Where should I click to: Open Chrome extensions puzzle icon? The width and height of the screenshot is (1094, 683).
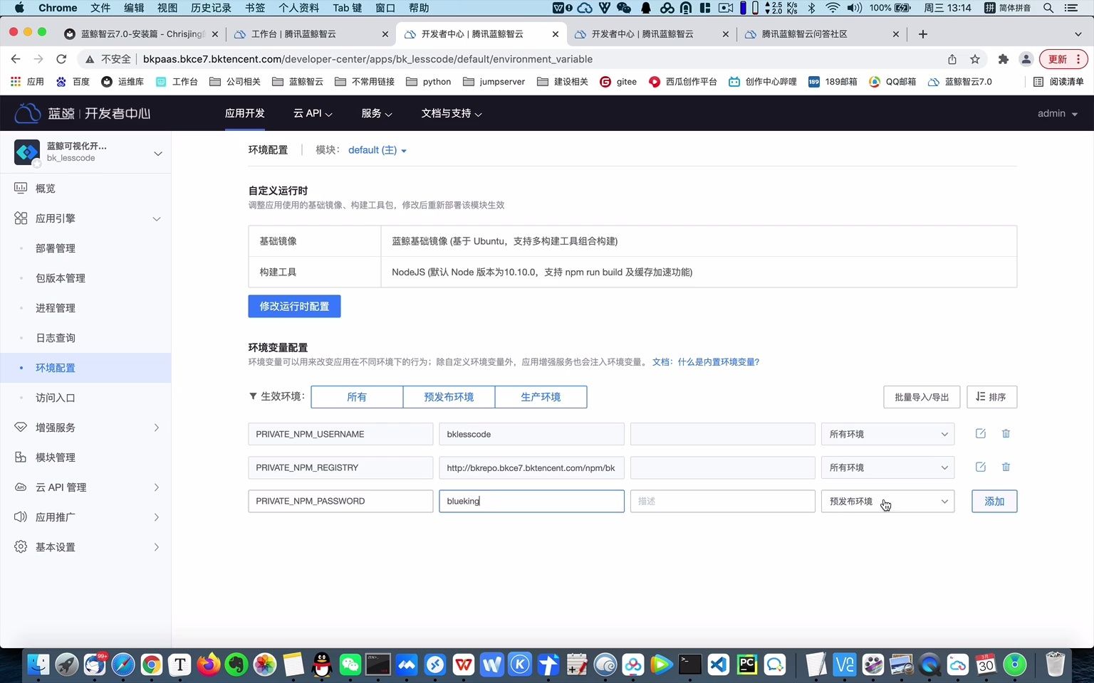pyautogui.click(x=1003, y=59)
